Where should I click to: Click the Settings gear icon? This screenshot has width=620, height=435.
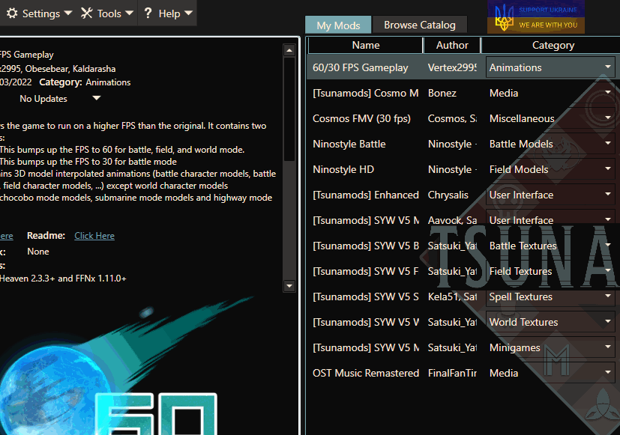pyautogui.click(x=12, y=13)
